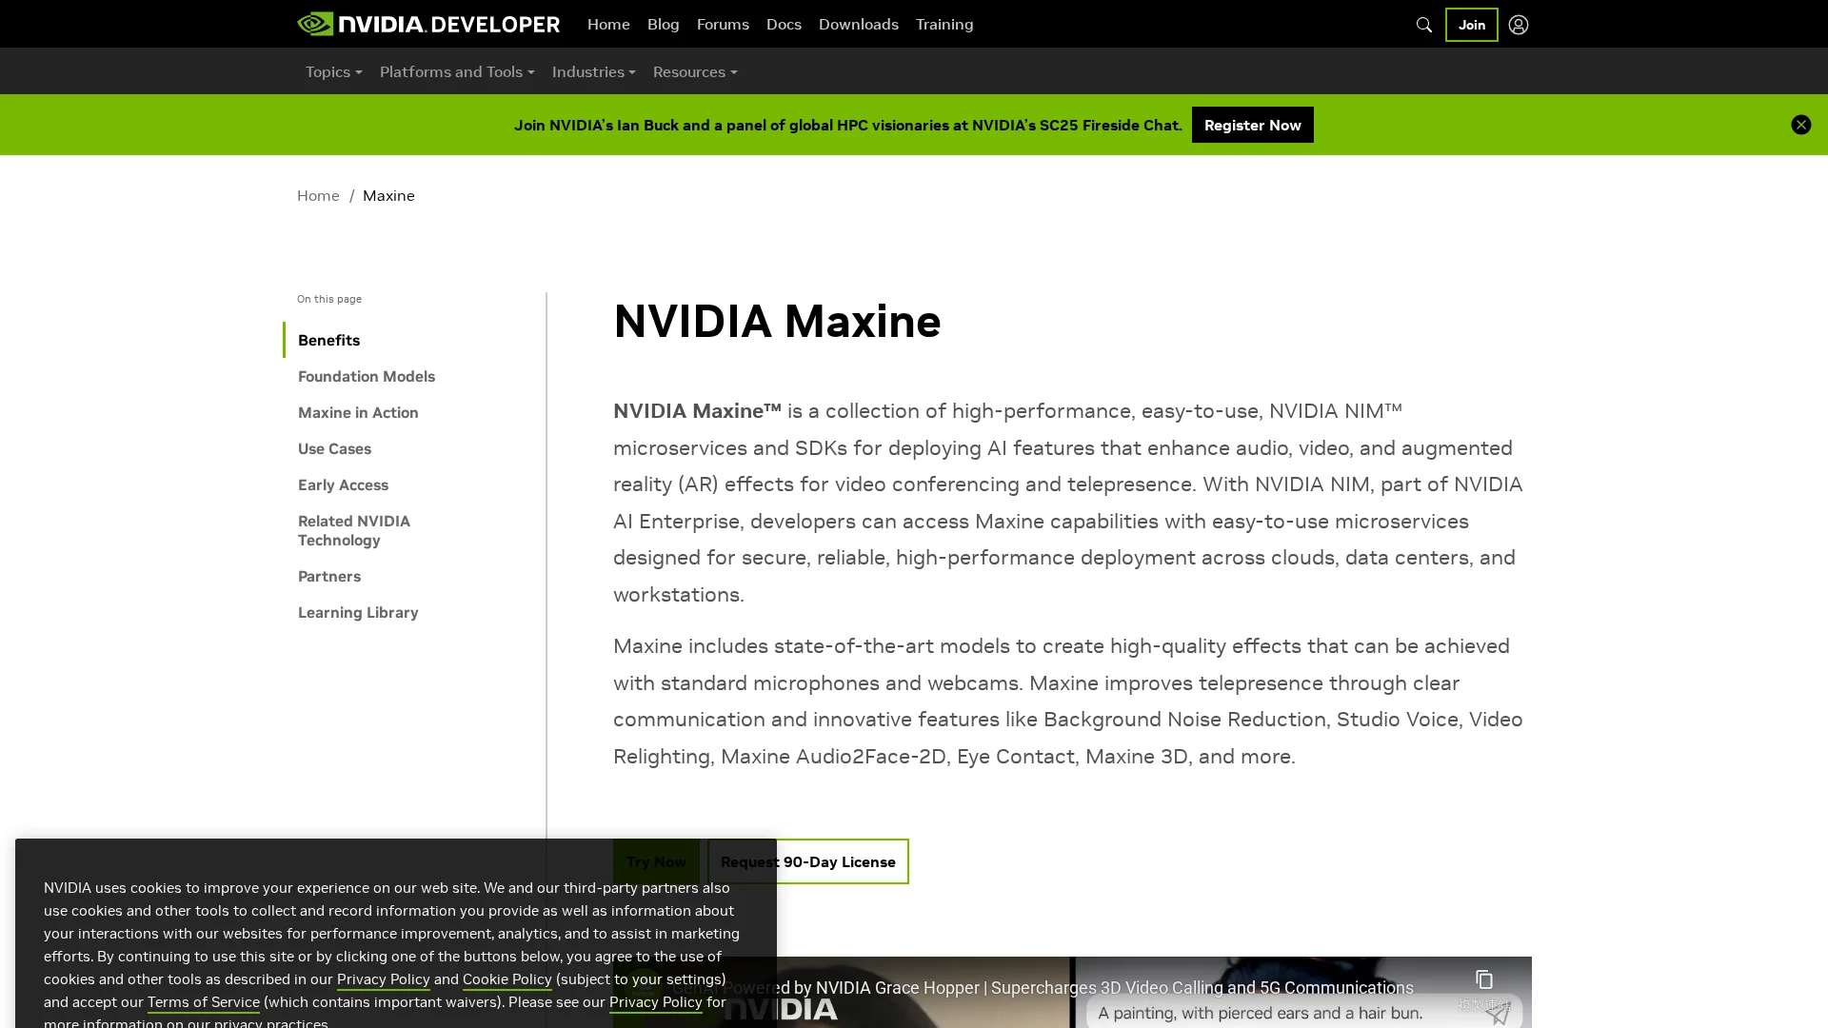Click Request 90-Day License button
Viewport: 1828px width, 1028px height.
coord(842,861)
